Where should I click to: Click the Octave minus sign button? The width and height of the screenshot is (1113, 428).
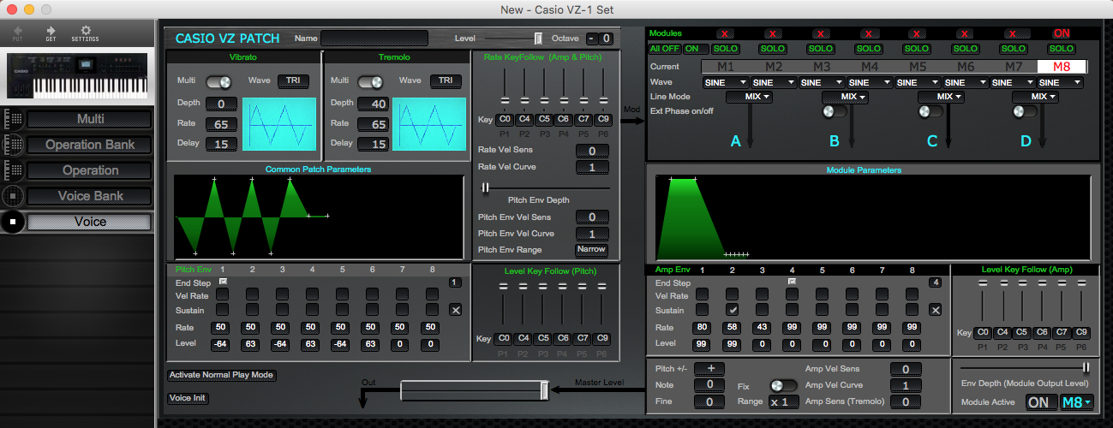(x=591, y=39)
